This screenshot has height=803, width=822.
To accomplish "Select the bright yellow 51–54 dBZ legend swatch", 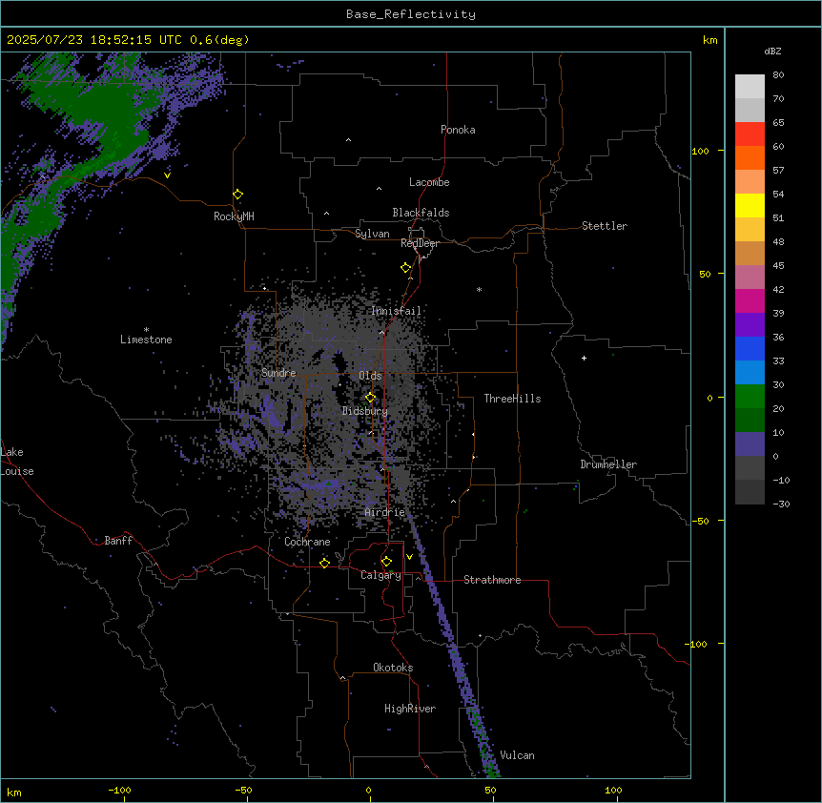I will (750, 205).
